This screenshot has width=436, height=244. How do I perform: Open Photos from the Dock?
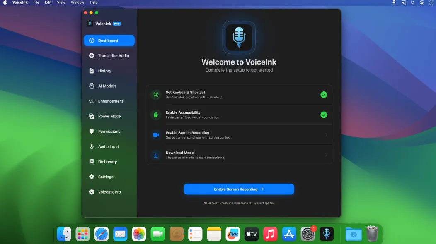(139, 234)
